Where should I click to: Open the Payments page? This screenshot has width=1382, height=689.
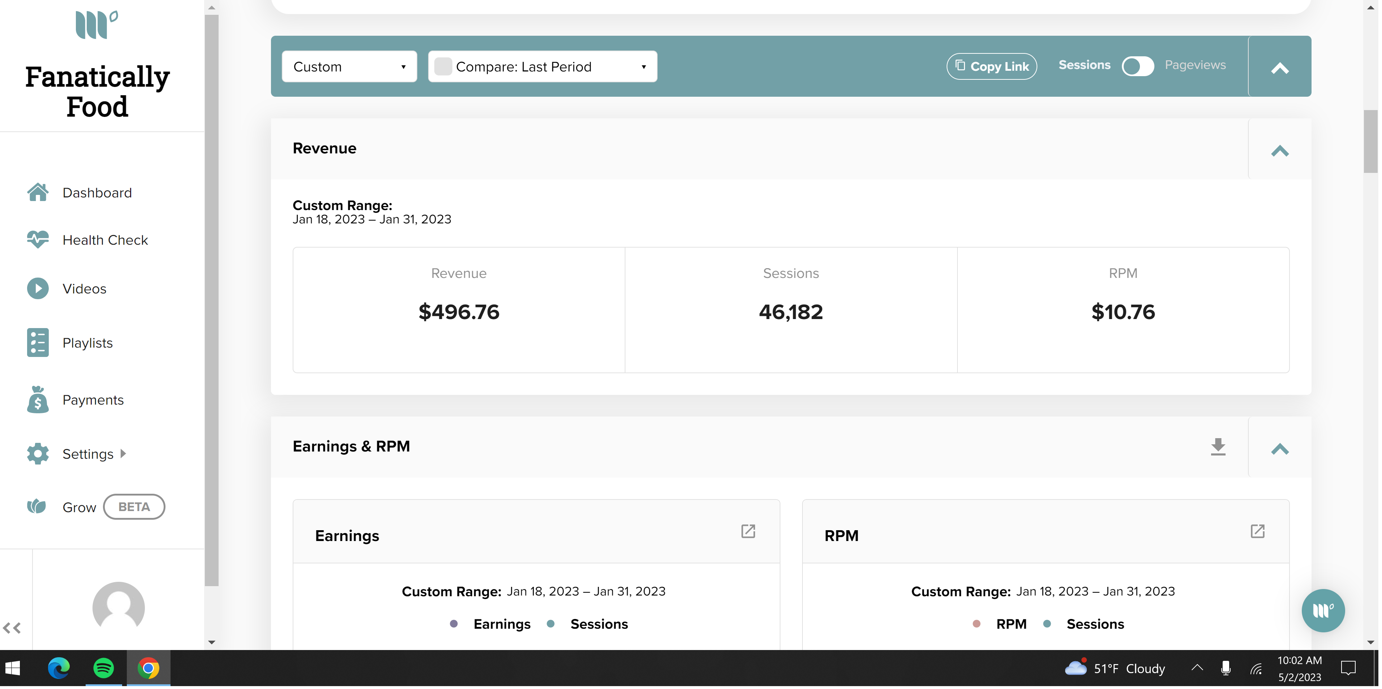point(93,400)
